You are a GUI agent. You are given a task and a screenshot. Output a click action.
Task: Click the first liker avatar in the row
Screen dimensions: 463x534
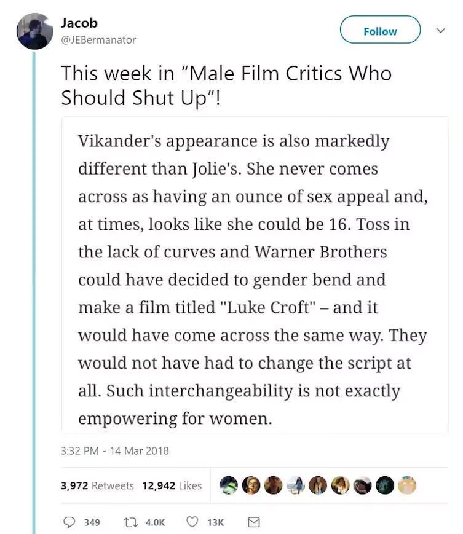pos(228,485)
